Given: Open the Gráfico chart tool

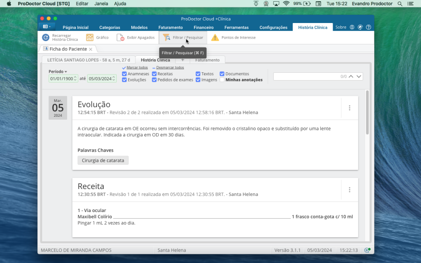Looking at the screenshot, I should (97, 37).
